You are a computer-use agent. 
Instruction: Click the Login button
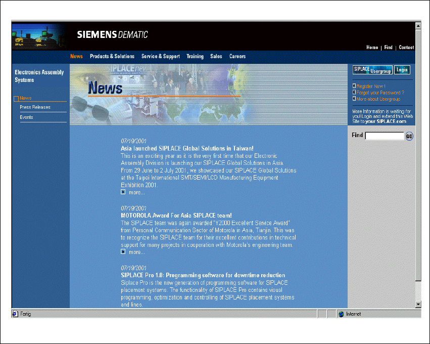click(402, 70)
